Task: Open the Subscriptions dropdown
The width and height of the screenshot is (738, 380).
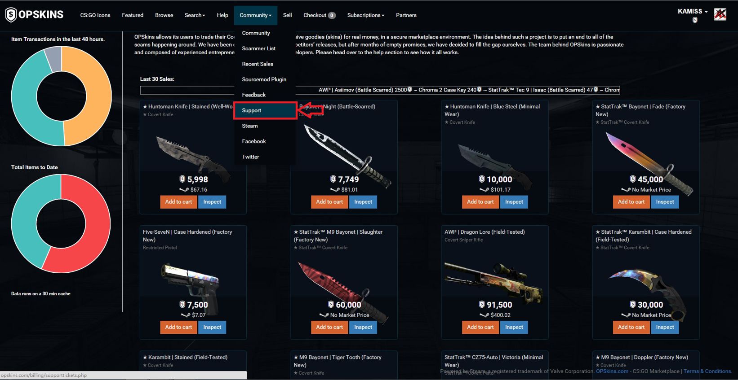Action: click(365, 15)
